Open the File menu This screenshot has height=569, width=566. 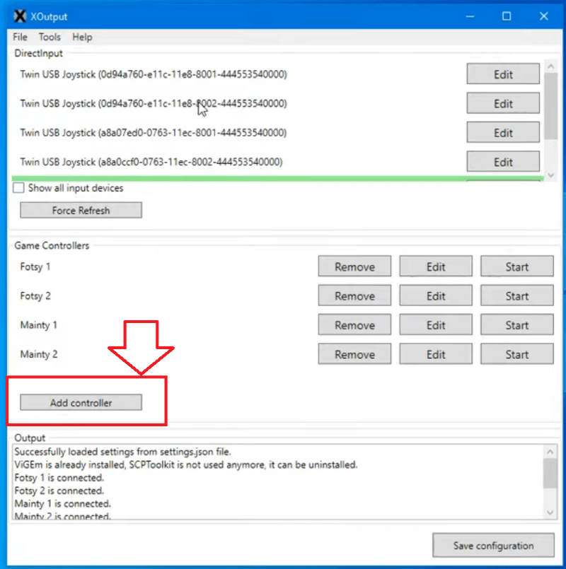pyautogui.click(x=20, y=37)
